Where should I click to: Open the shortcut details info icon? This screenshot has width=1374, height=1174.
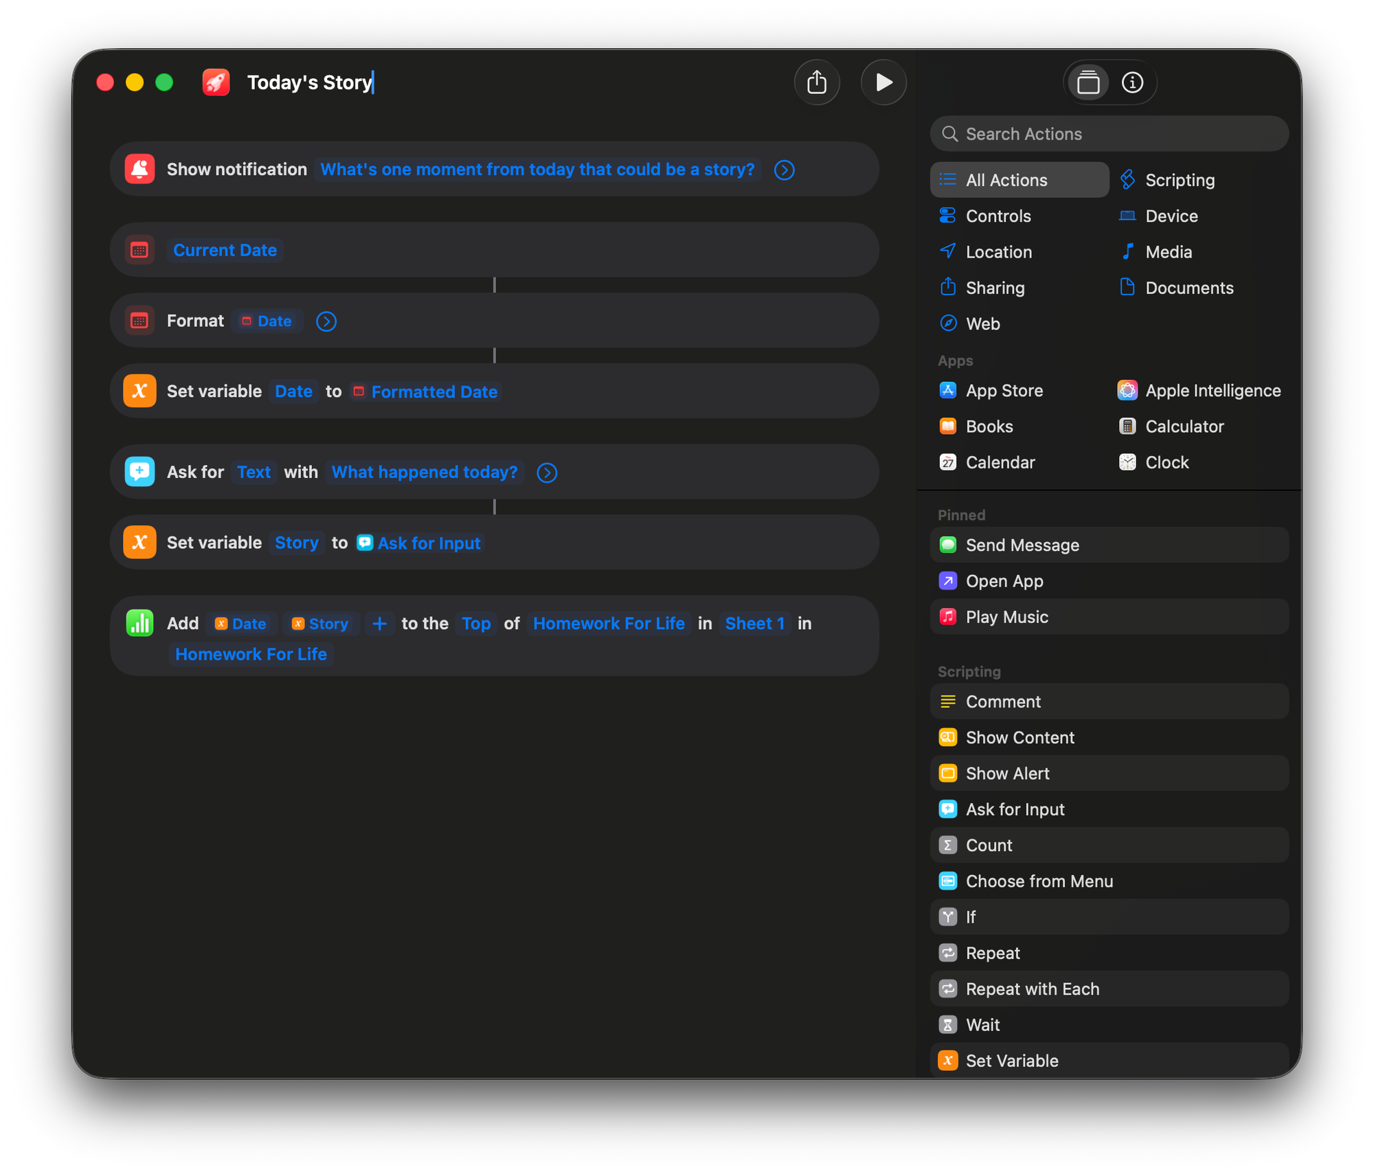pyautogui.click(x=1132, y=82)
